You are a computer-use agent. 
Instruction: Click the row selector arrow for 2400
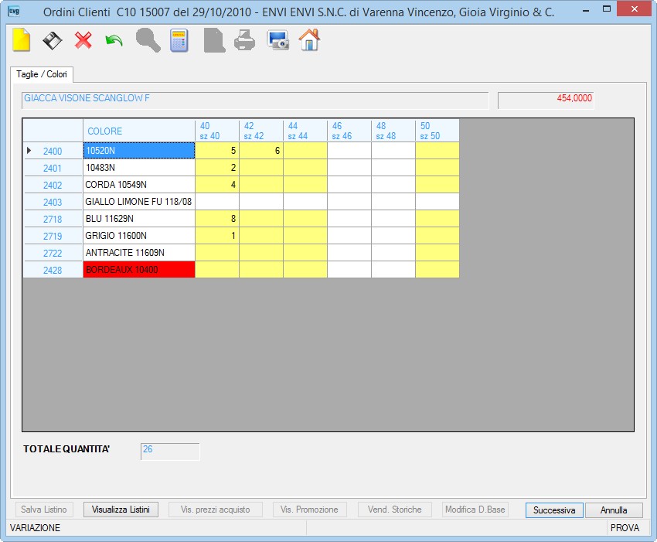click(29, 151)
